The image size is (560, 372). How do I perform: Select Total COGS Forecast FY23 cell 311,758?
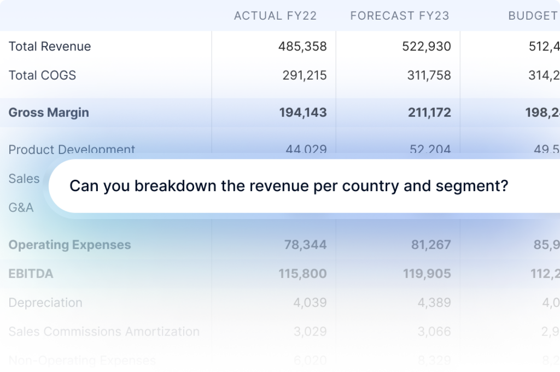click(429, 75)
